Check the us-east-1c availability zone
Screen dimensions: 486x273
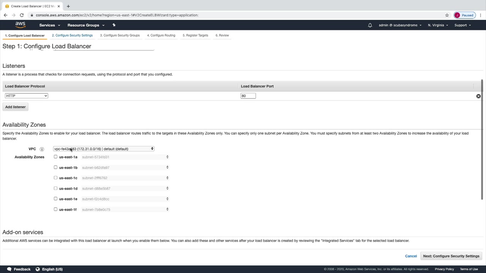(55, 177)
